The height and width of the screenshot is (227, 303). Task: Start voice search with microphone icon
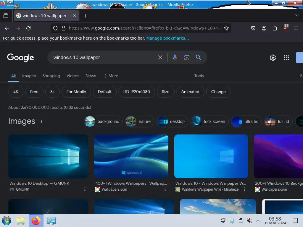(175, 57)
